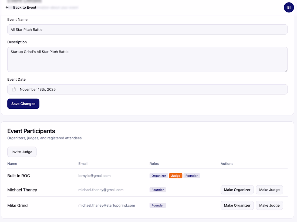
Task: Open the Event Date picker
Action: pyautogui.click(x=147, y=90)
